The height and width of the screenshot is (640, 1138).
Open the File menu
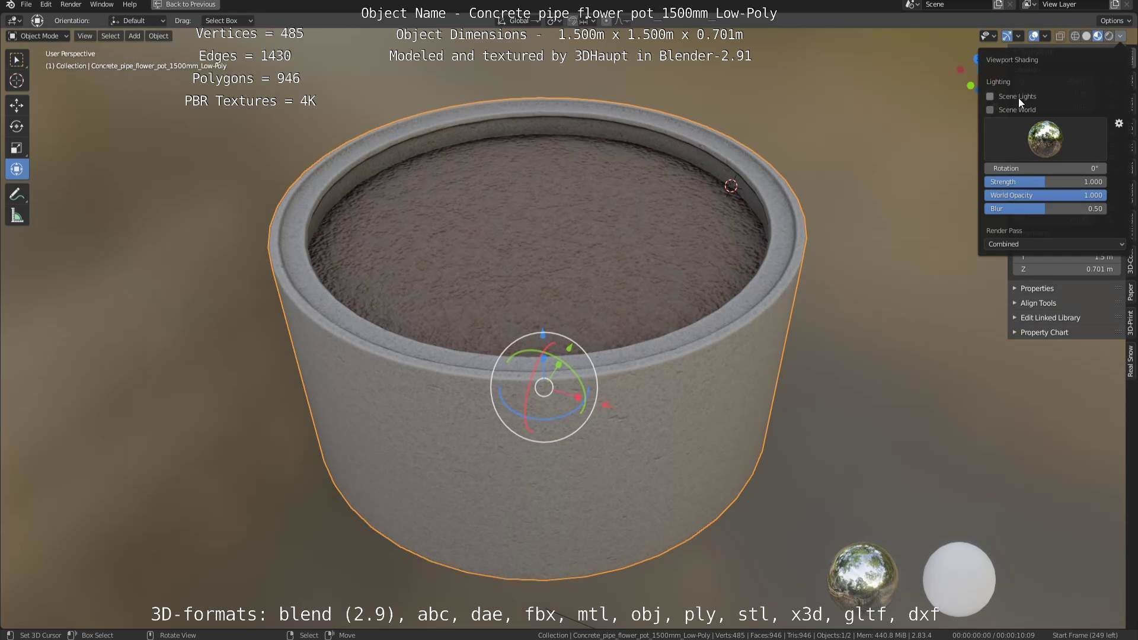(x=26, y=4)
